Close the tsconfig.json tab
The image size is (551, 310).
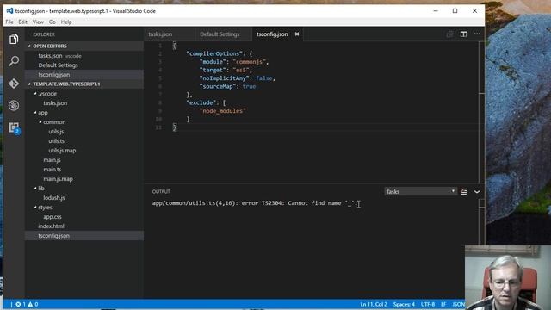(297, 34)
